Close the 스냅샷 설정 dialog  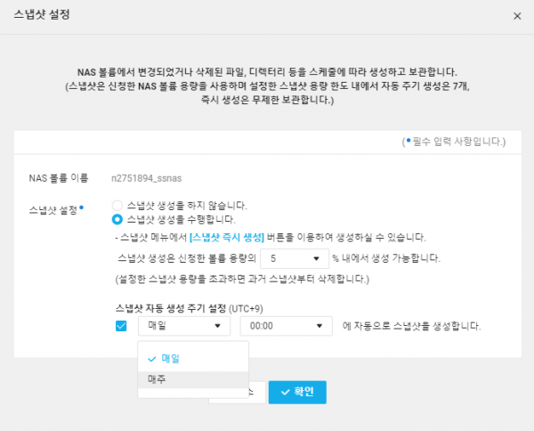tap(517, 16)
